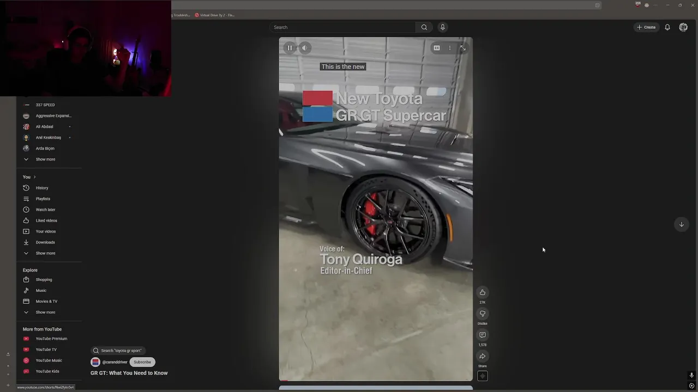Search with your voice microphone
Viewport: 698px width, 392px height.
(442, 27)
